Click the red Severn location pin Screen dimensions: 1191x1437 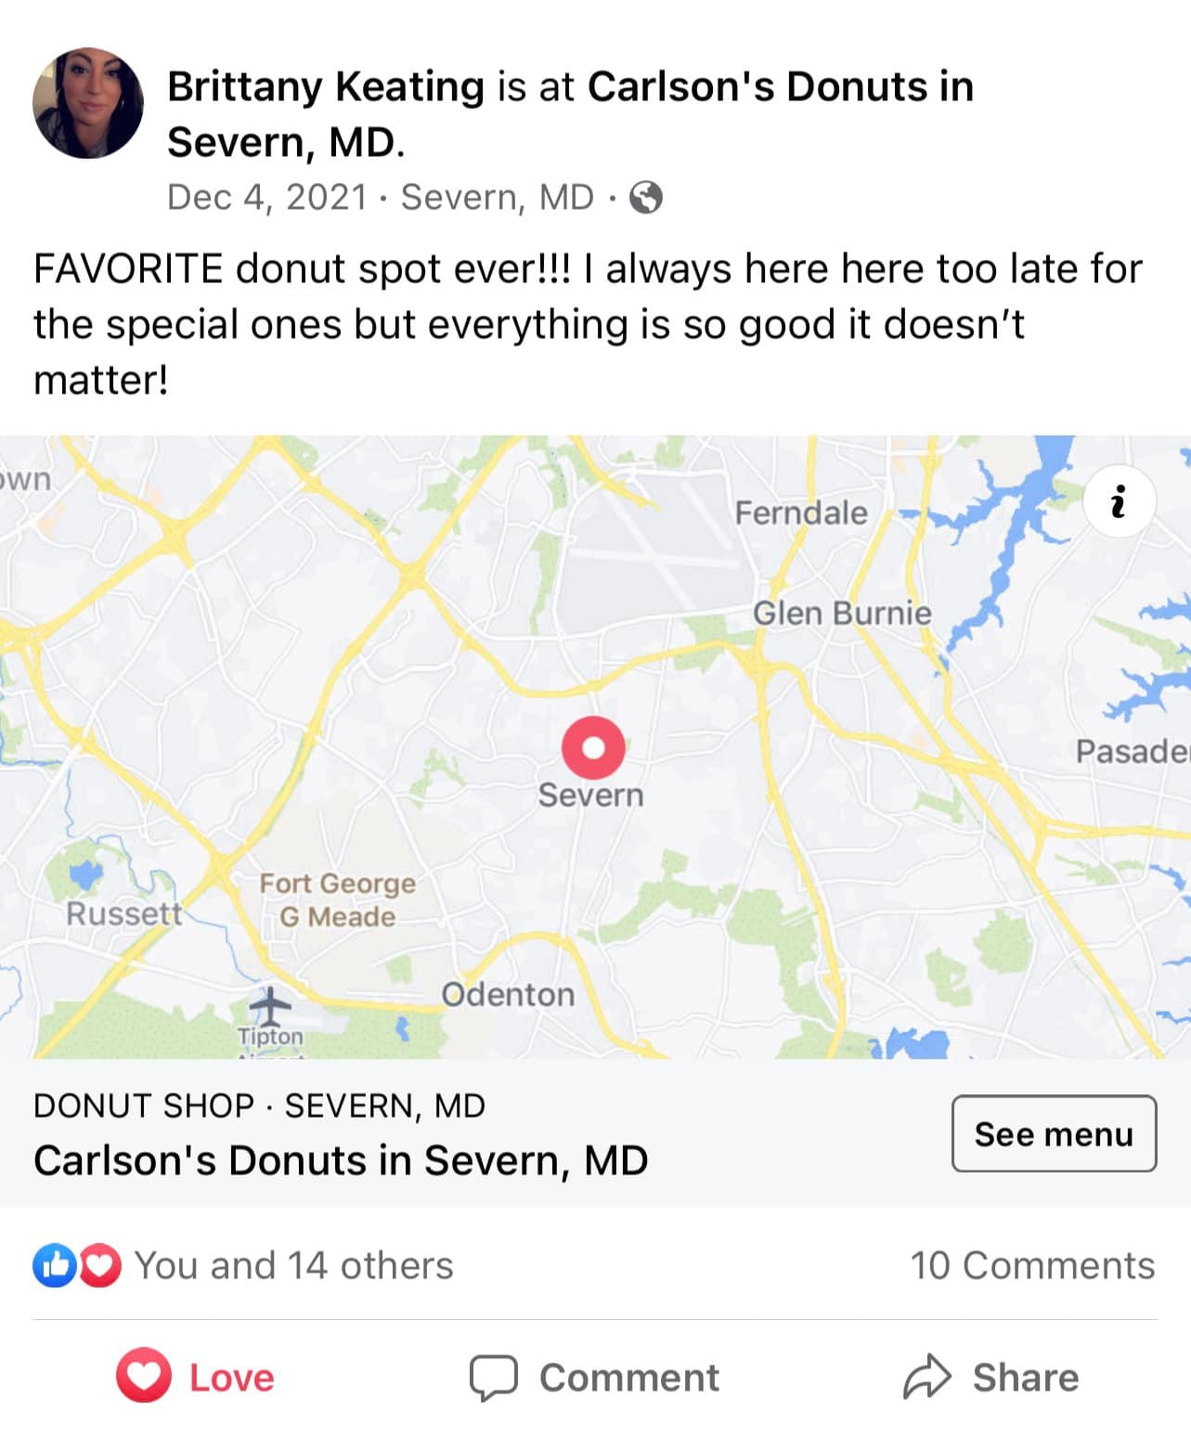pos(593,747)
